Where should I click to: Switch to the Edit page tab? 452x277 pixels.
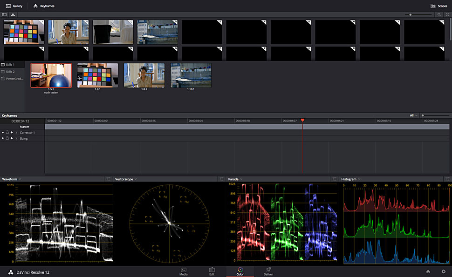point(212,271)
